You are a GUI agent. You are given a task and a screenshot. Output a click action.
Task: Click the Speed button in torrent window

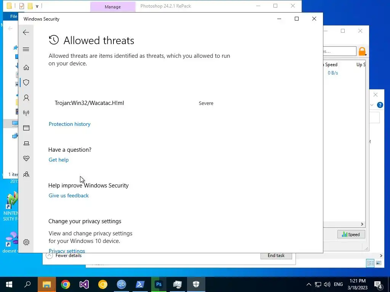351,234
